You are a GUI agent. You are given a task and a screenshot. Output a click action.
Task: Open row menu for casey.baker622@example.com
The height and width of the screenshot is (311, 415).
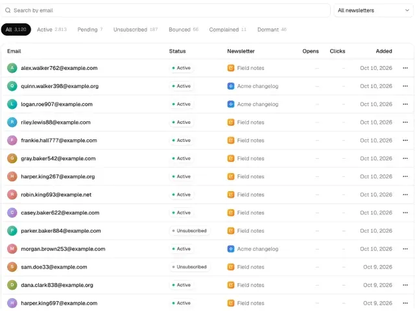405,213
